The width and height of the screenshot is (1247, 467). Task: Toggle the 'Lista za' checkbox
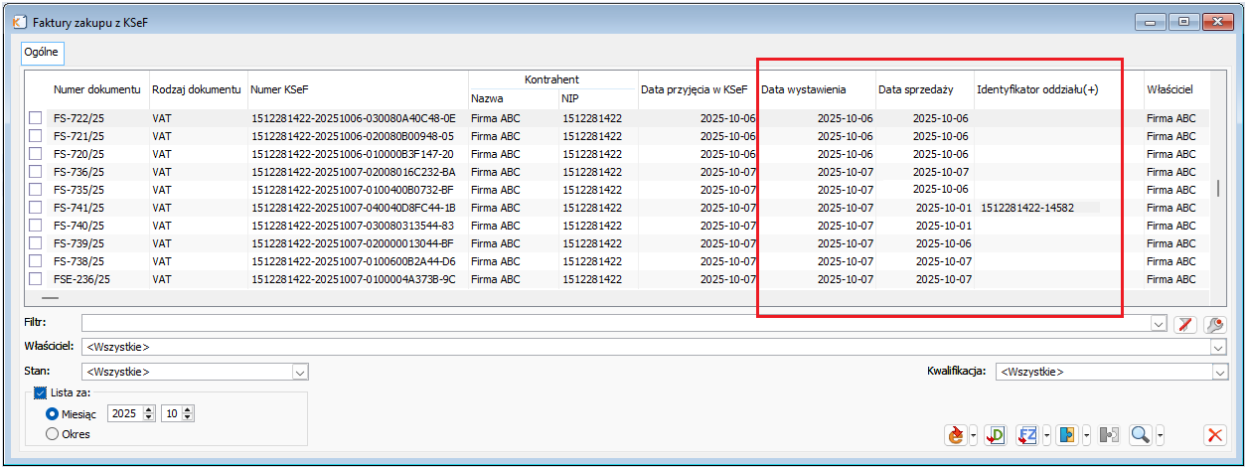[41, 393]
